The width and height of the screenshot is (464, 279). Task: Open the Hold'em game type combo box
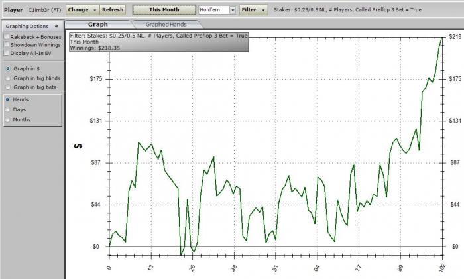(x=217, y=10)
